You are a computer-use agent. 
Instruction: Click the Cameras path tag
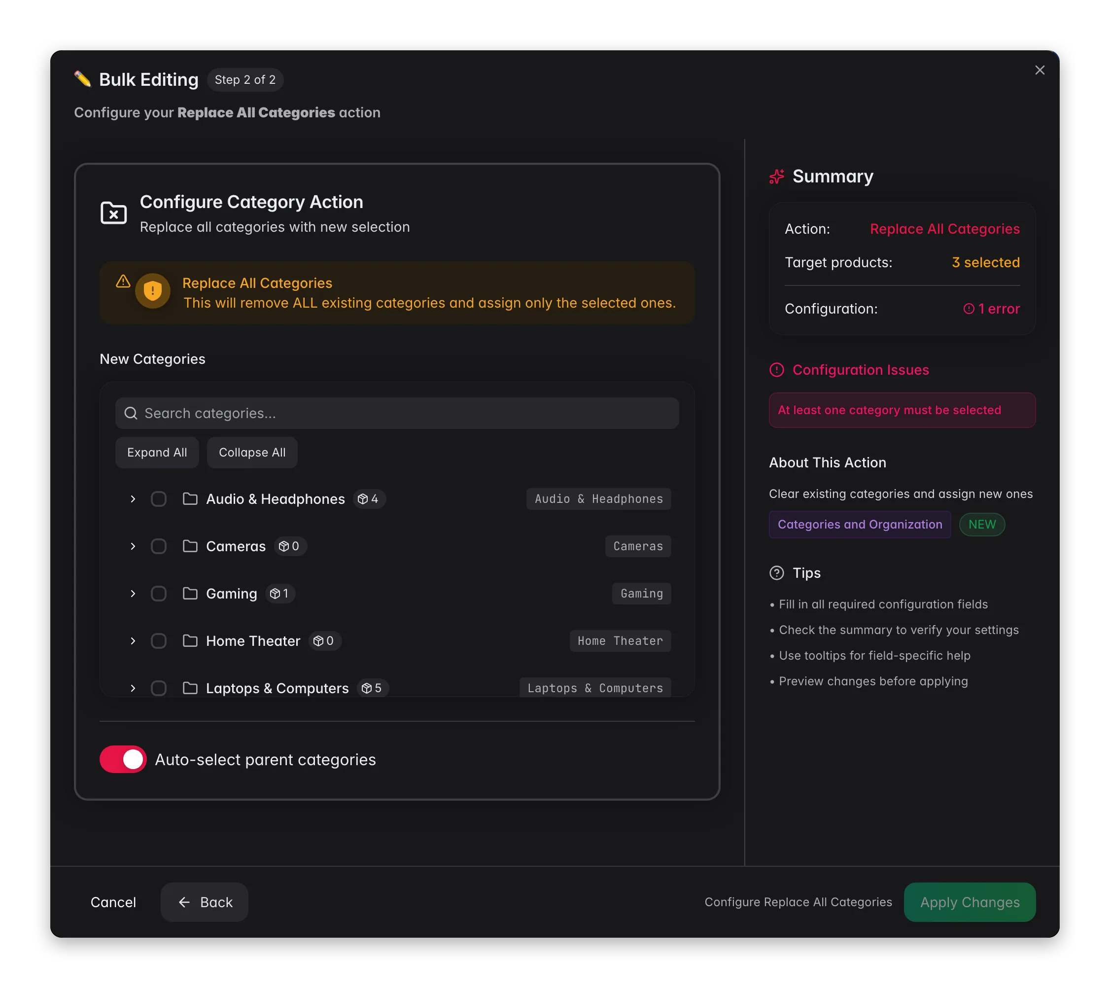click(x=638, y=546)
